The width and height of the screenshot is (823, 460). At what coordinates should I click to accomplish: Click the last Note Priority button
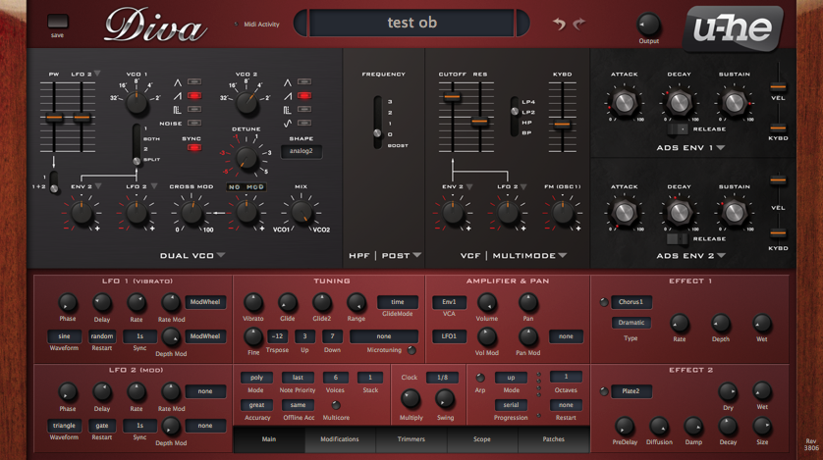[x=298, y=378]
